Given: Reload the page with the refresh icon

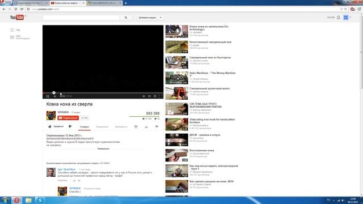Looking at the screenshot, I should 15,9.
